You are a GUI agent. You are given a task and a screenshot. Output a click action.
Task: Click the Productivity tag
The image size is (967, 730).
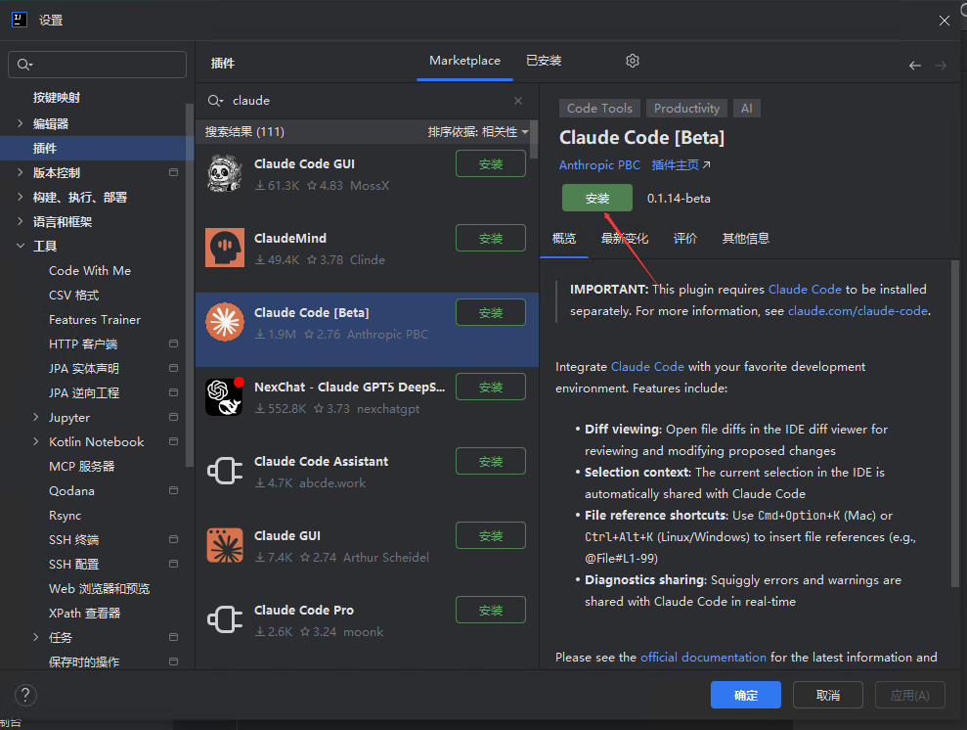[x=686, y=109]
